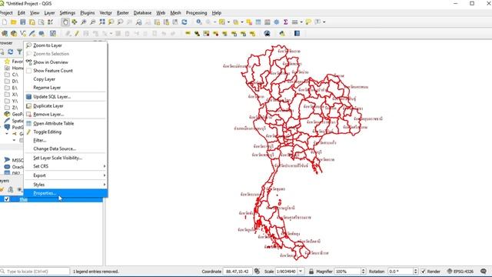
Task: Adjust the Rotation spinner arrows
Action: (415, 271)
